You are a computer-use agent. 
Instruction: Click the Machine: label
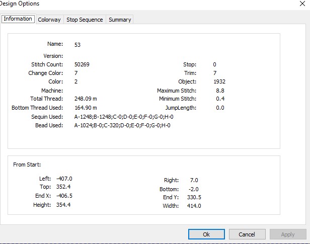(x=52, y=91)
